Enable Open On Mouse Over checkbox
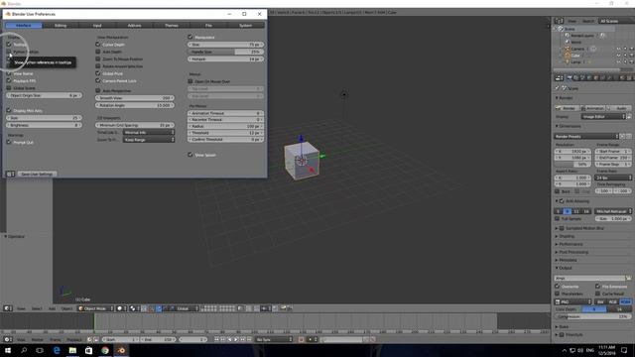This screenshot has width=635, height=357. 190,81
